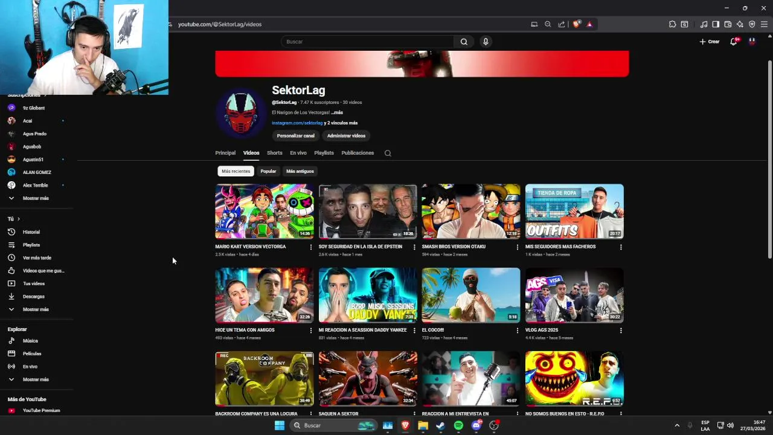Open the BZRP Daddy Yankee reaction thumbnail
The width and height of the screenshot is (773, 435).
coord(368,295)
